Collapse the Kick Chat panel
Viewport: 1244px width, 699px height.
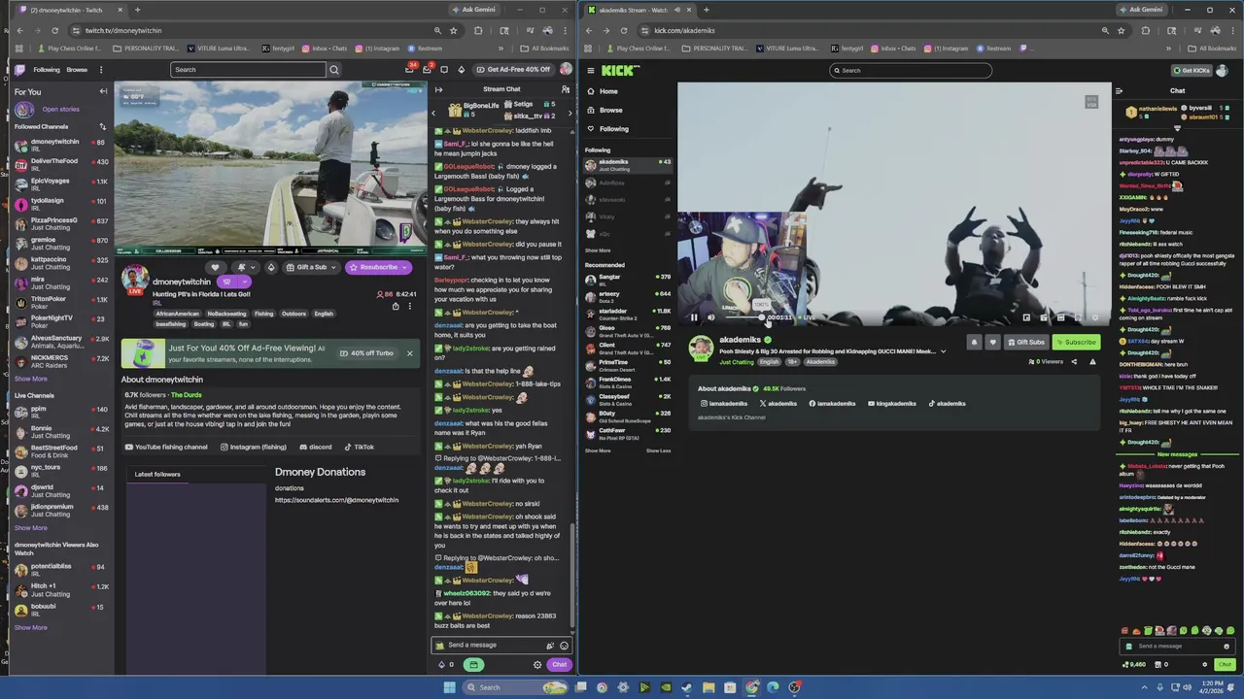(1119, 91)
